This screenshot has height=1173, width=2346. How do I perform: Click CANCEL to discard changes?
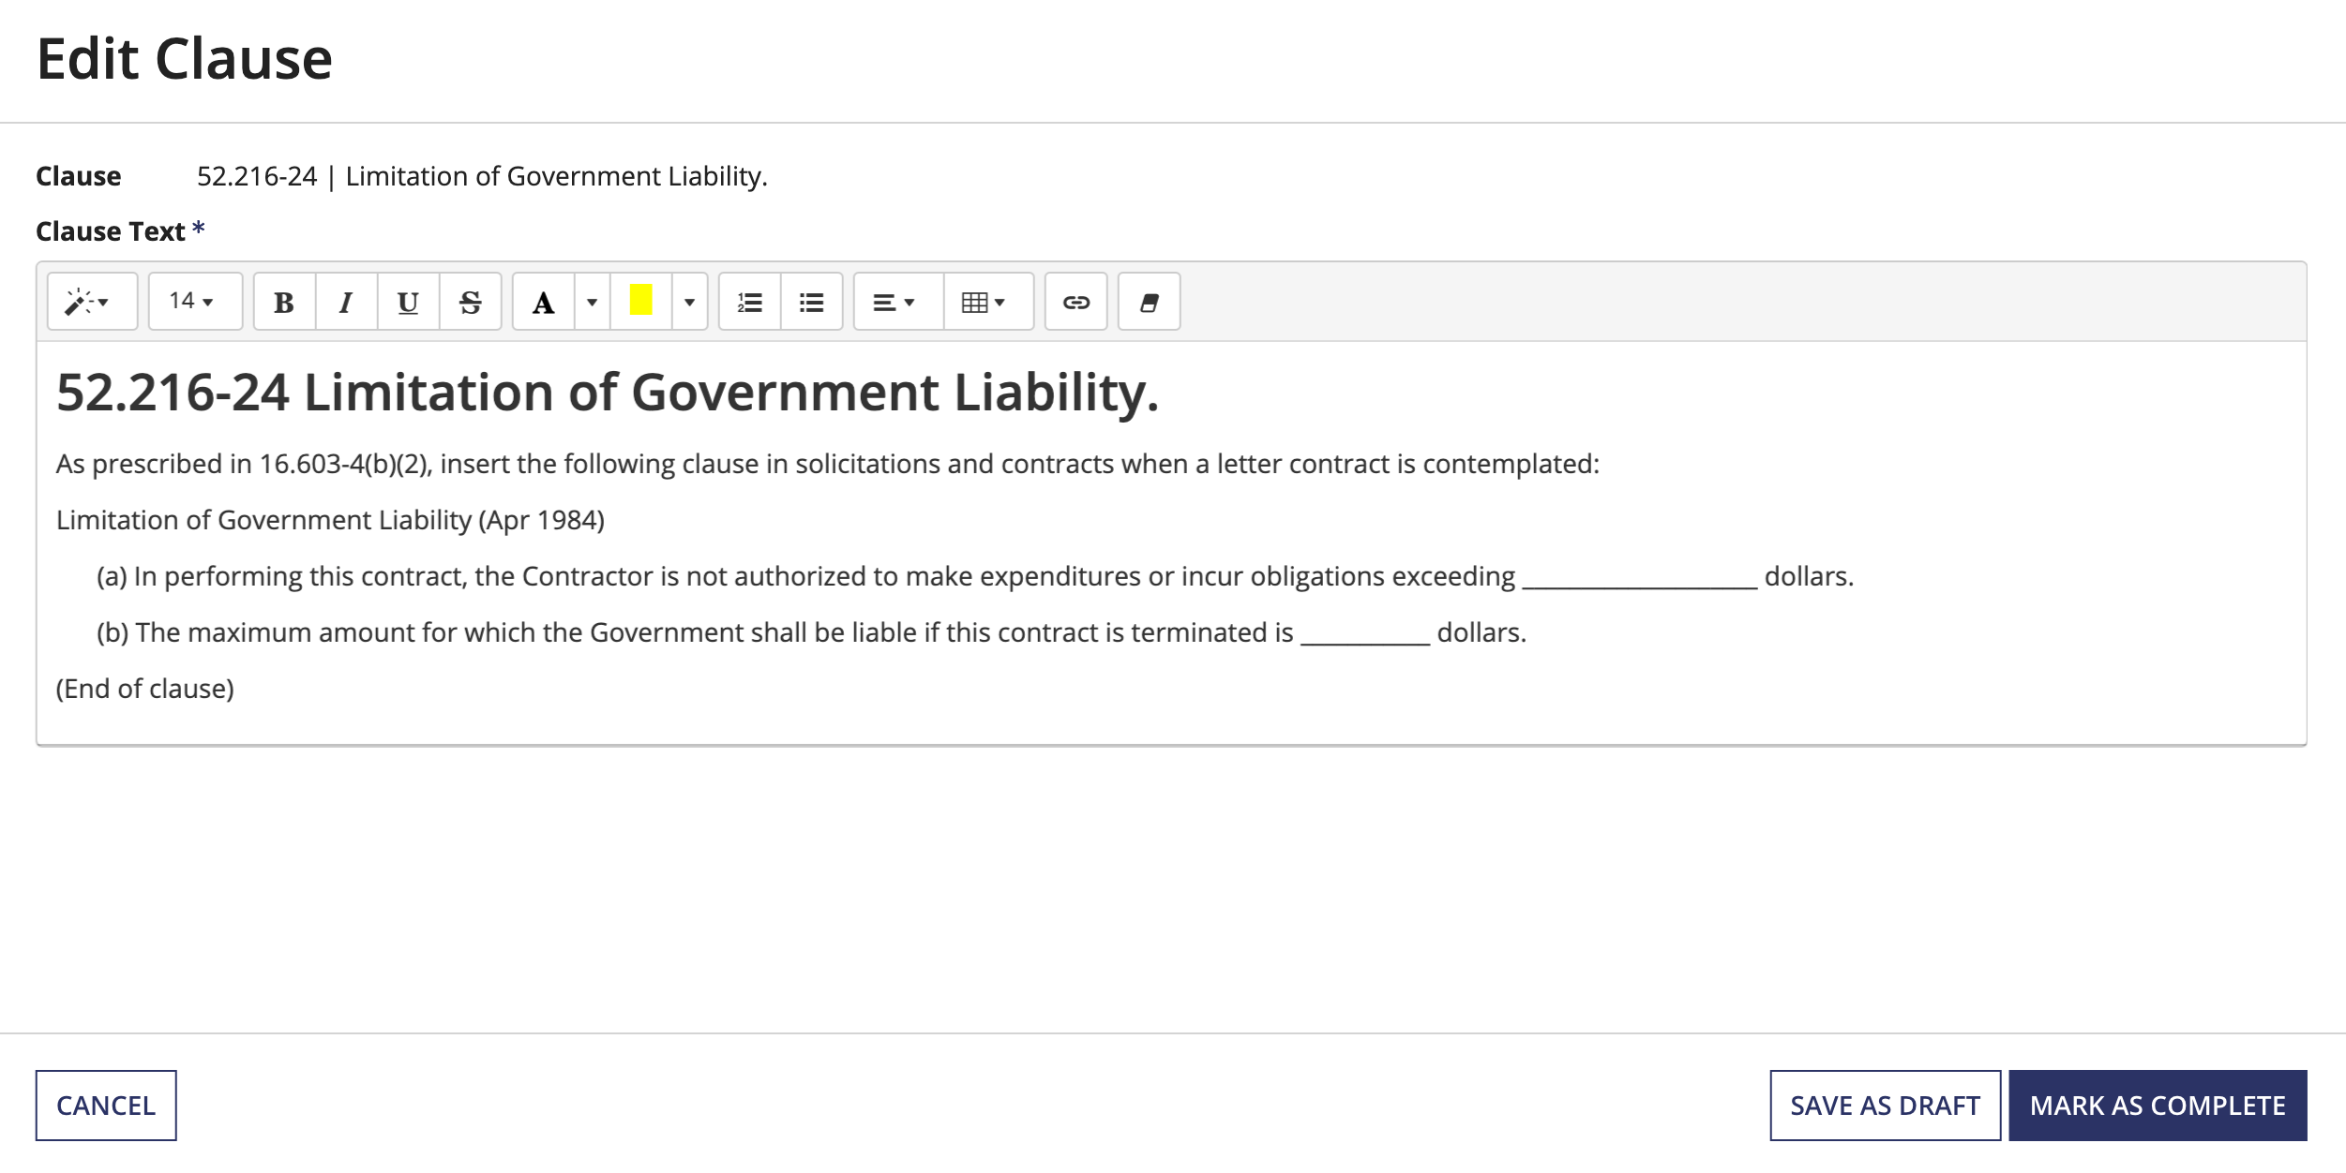(106, 1105)
